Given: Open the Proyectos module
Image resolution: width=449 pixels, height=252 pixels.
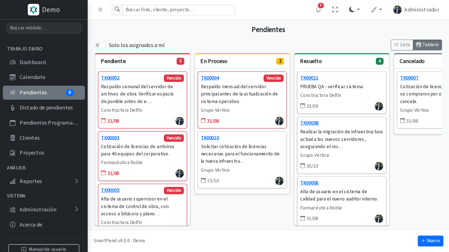Looking at the screenshot, I should pos(44,153).
